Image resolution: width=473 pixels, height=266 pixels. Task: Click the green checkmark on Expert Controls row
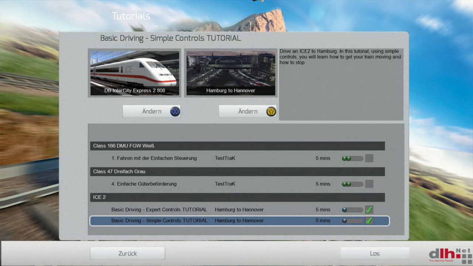369,210
